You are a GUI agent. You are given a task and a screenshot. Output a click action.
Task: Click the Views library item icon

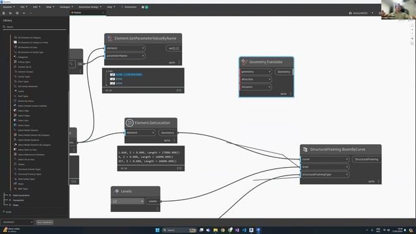[x=15, y=183]
